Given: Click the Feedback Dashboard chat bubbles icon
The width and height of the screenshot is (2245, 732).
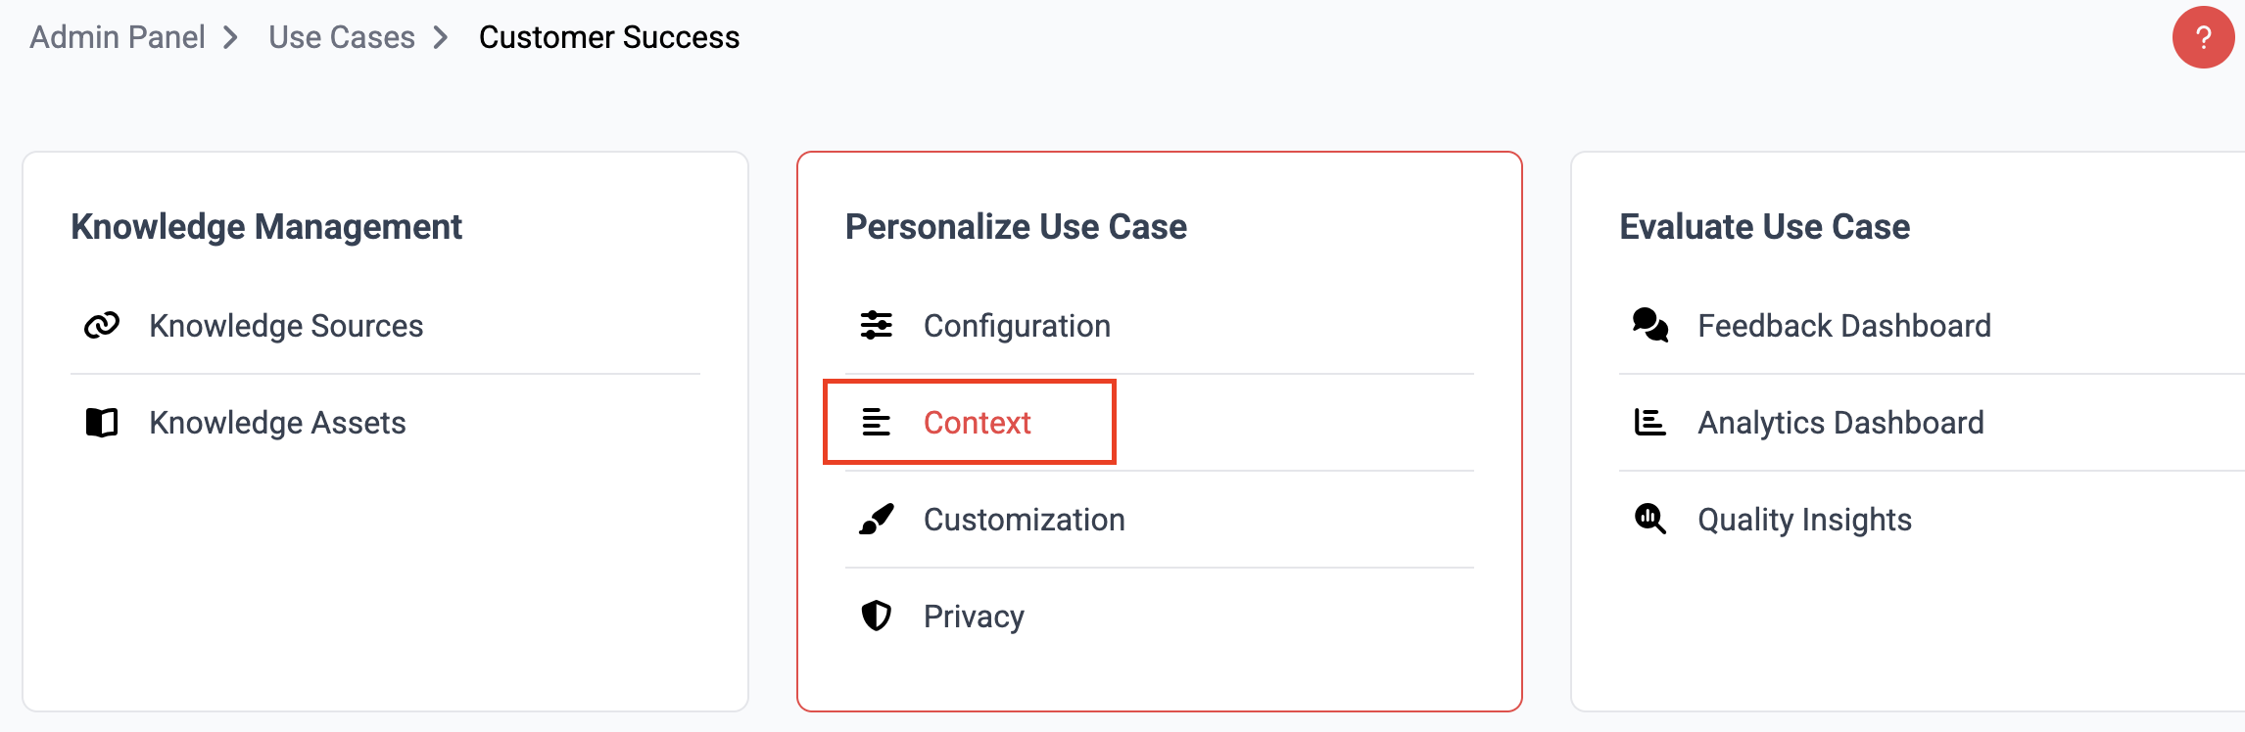Looking at the screenshot, I should 1649,325.
